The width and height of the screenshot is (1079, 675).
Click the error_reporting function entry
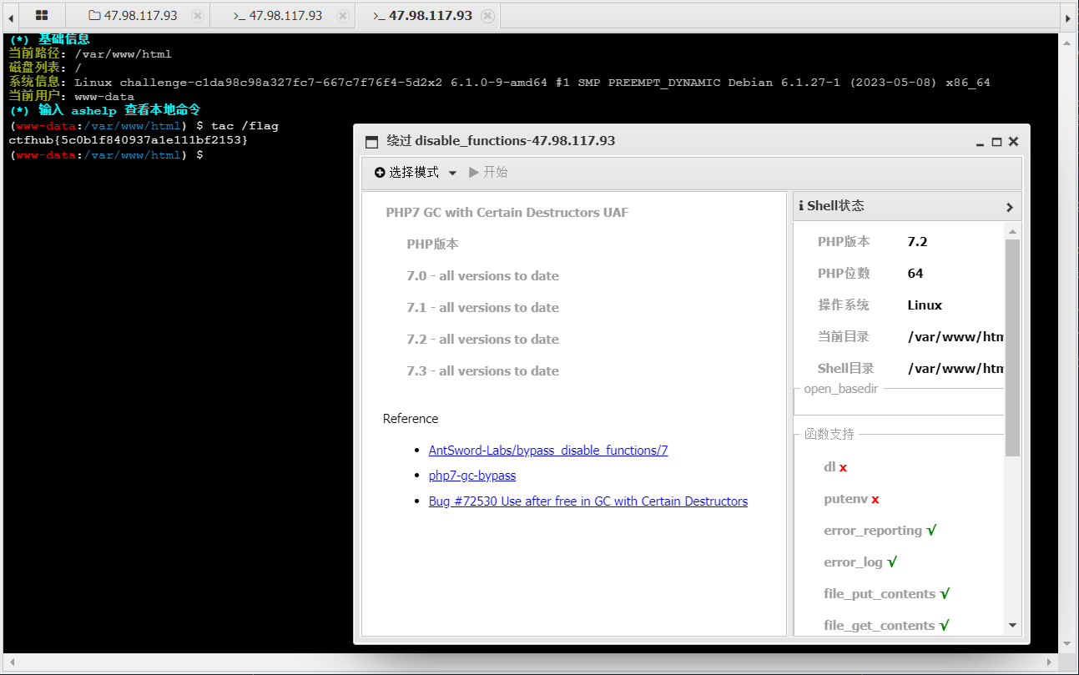880,531
